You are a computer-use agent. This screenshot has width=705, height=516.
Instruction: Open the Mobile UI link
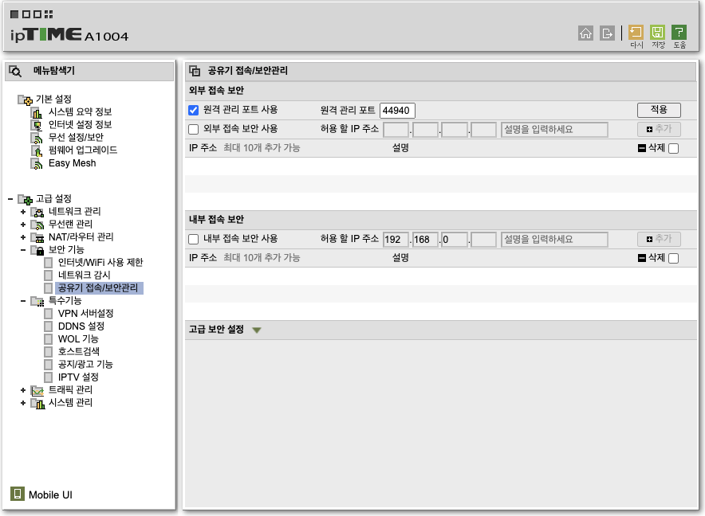click(x=50, y=494)
